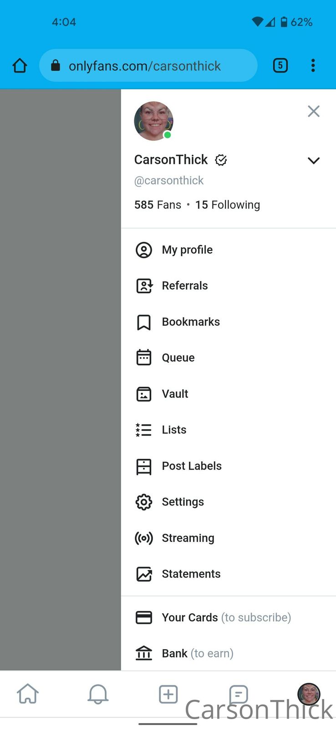Open the browser tab switcher

(x=280, y=66)
